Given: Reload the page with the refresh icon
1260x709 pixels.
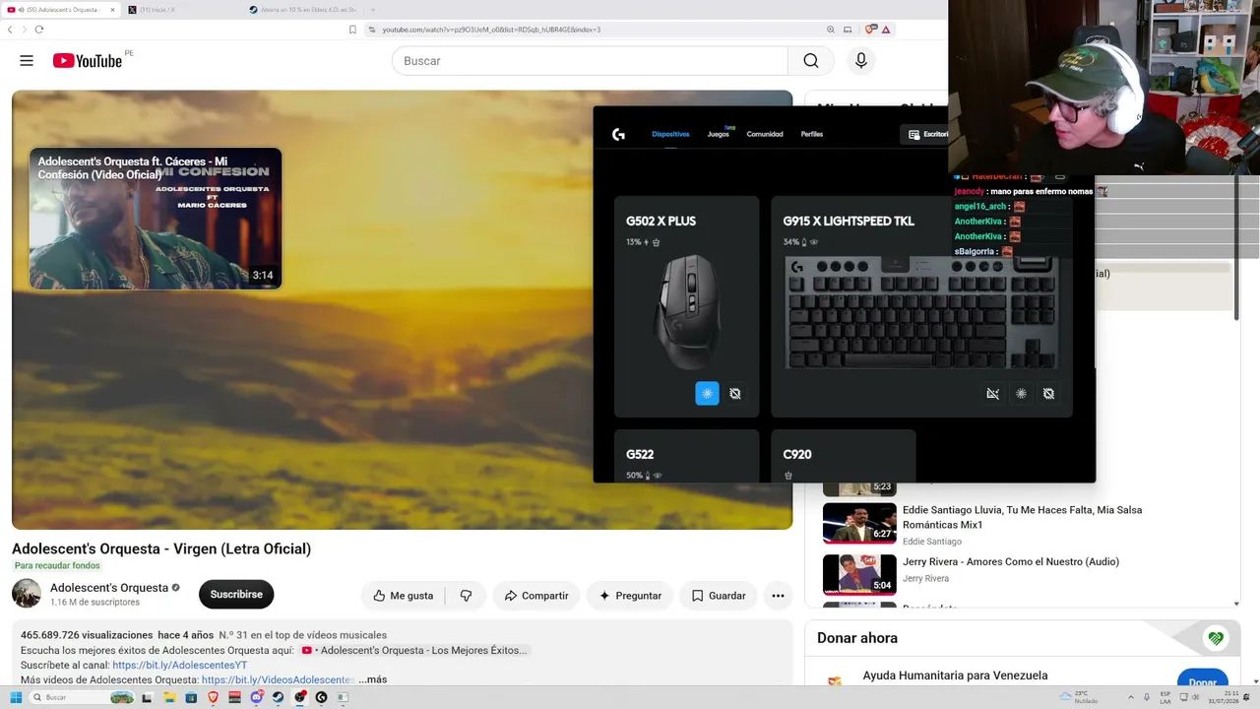Looking at the screenshot, I should pyautogui.click(x=39, y=30).
